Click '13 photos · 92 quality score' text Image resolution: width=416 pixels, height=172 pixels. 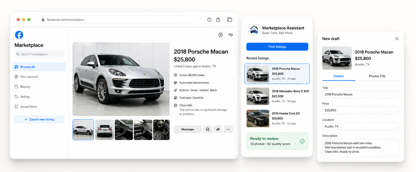(x=270, y=144)
